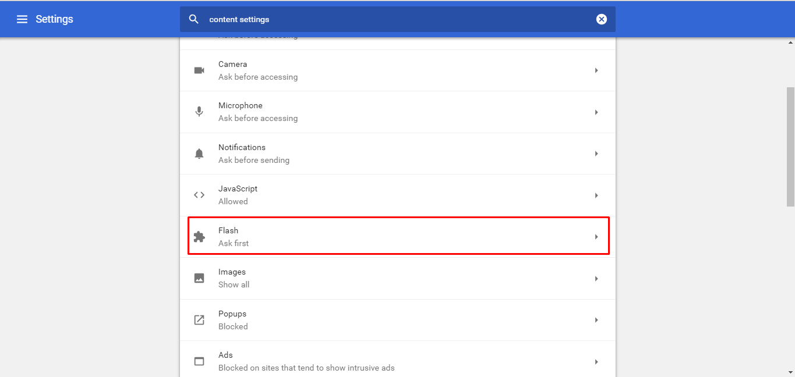Open the hamburger main menu
Viewport: 795px width, 377px height.
pos(22,19)
